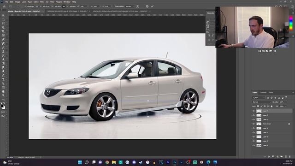Click the foreground color swatch

point(2,107)
